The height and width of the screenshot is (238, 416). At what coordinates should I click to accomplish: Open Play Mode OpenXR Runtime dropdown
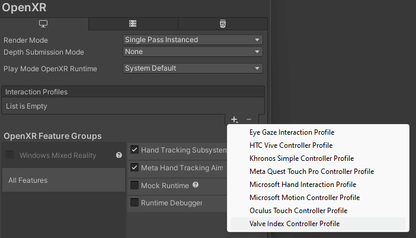192,68
